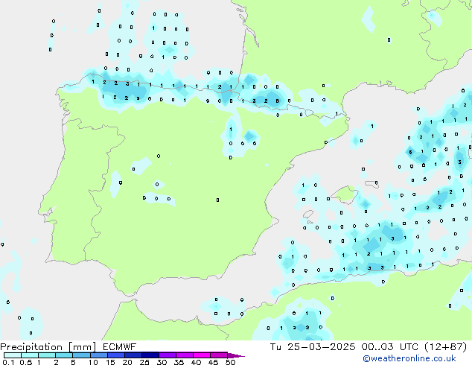Select the '(12+87)' forecast run text
Screen dimensions: 472x365
pyautogui.click(x=446, y=347)
